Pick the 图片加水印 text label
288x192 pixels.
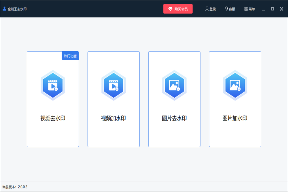coord(235,118)
